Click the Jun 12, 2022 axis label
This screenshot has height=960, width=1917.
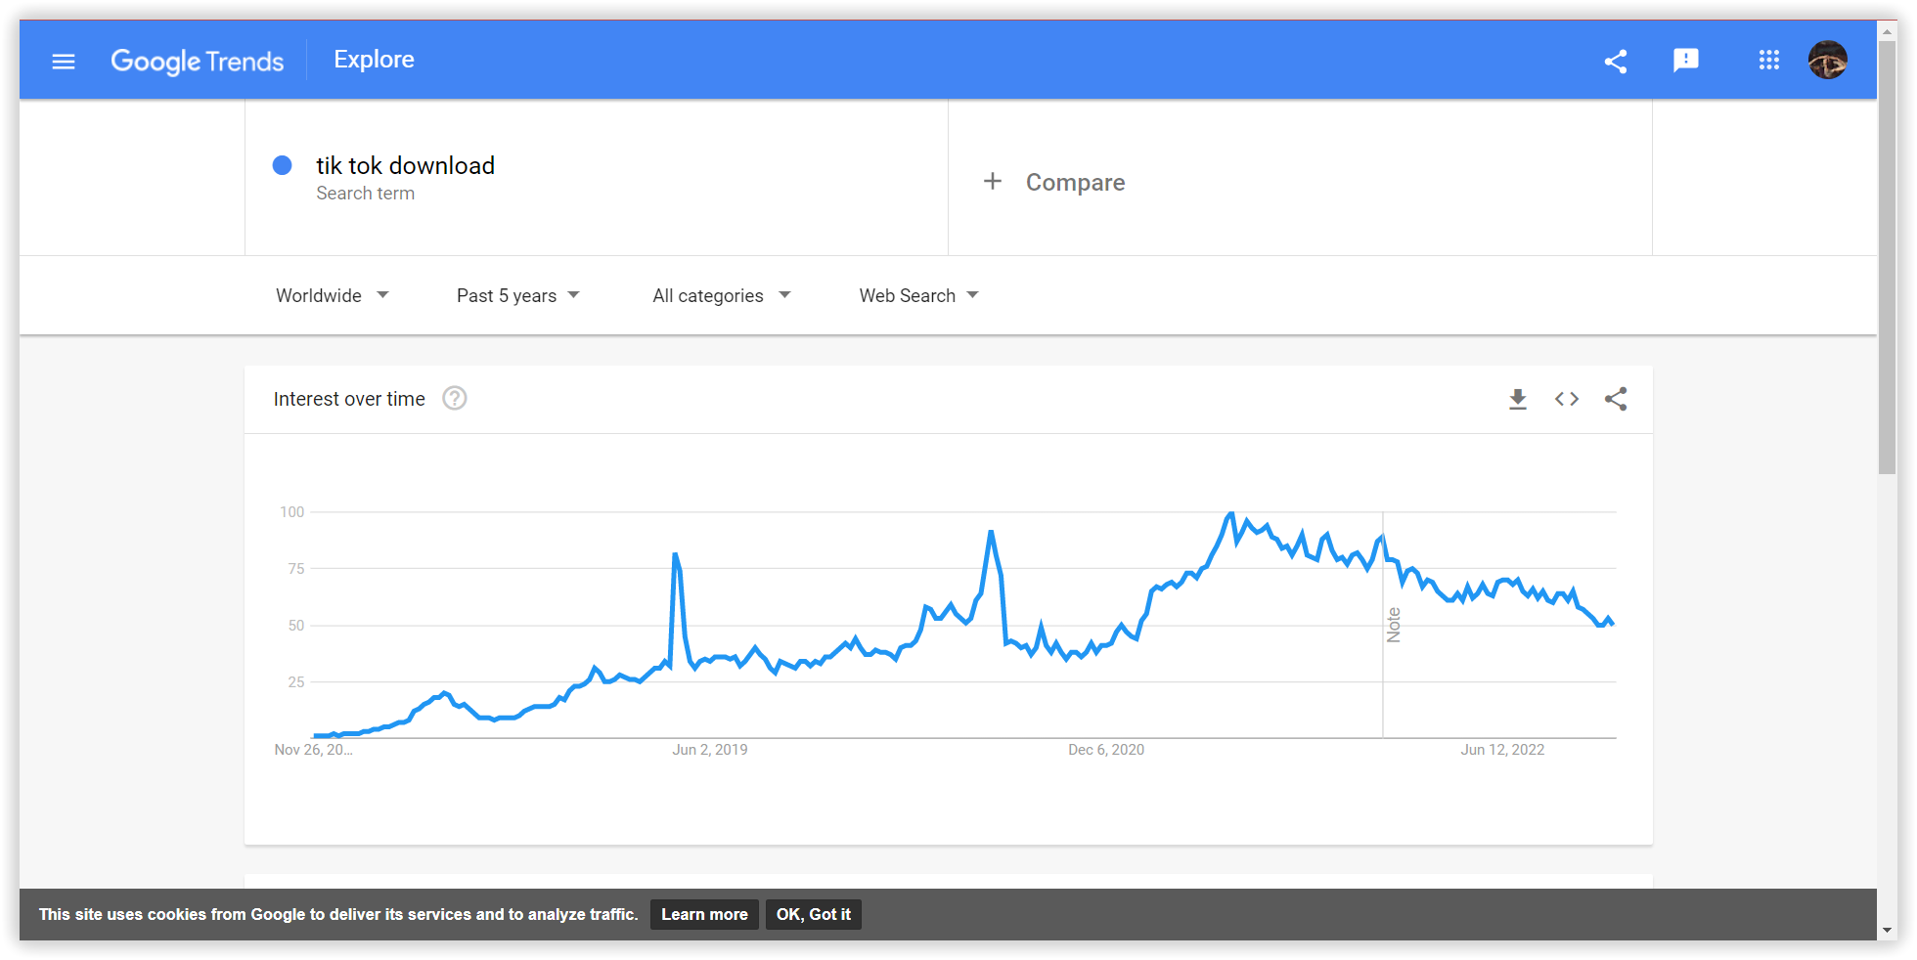tap(1502, 750)
